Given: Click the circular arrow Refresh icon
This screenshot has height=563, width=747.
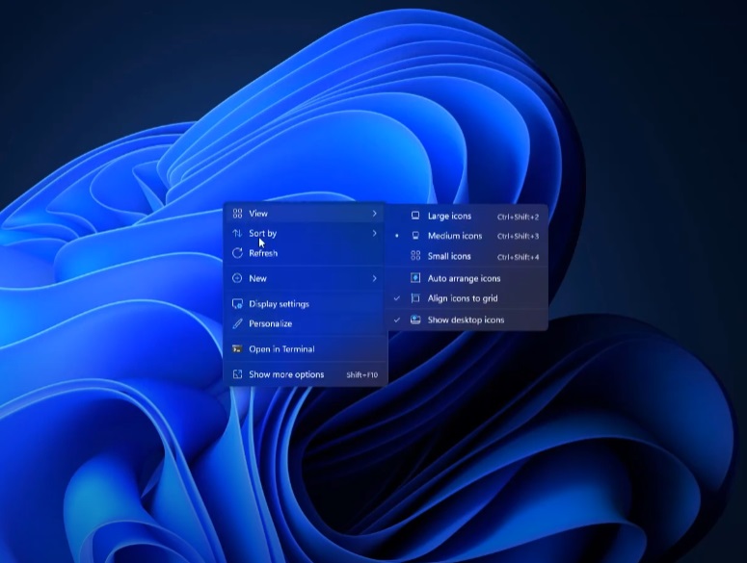Looking at the screenshot, I should click(x=237, y=253).
